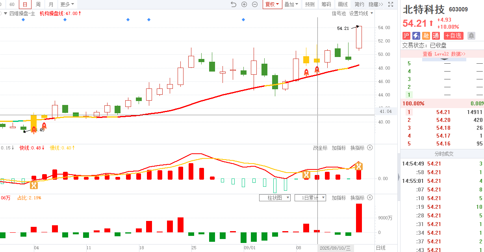
Task: Click the second blue diamond event marker
Action: (x=65, y=20)
